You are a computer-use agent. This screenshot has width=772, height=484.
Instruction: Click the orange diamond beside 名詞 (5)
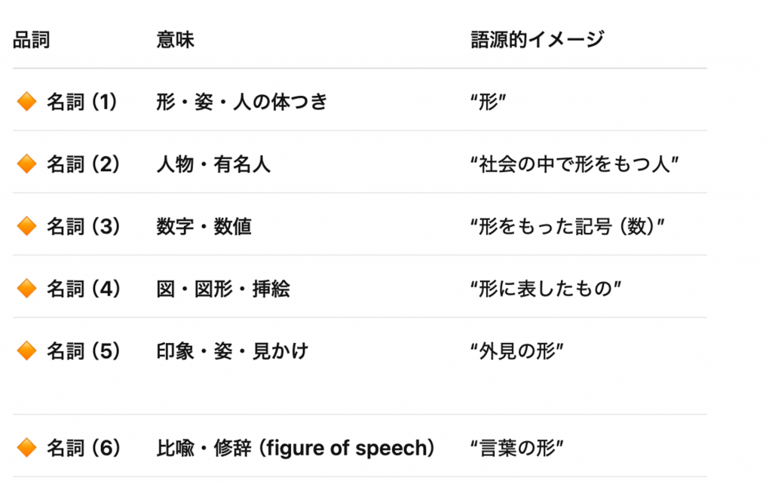[x=26, y=351]
